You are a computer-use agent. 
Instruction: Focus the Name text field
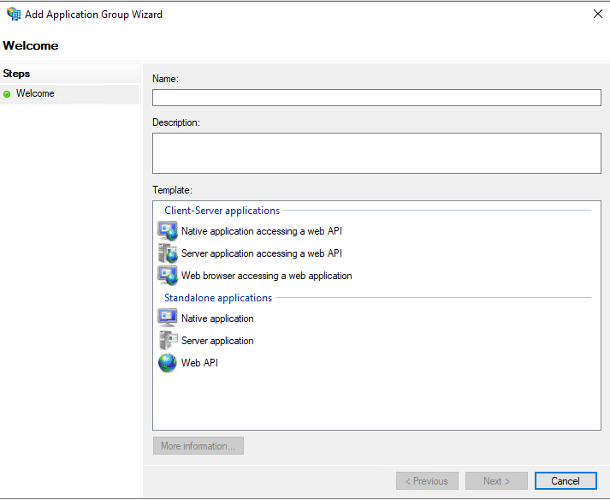[x=376, y=98]
